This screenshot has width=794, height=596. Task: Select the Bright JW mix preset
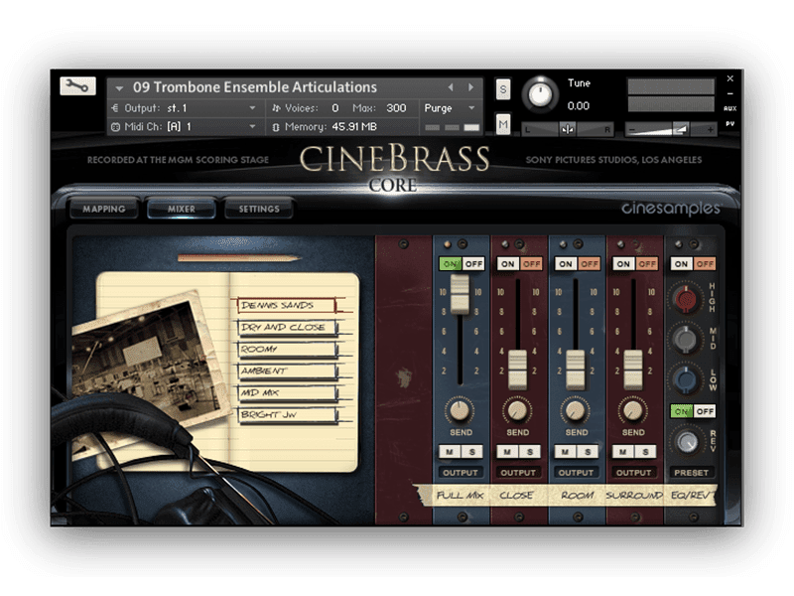point(287,414)
